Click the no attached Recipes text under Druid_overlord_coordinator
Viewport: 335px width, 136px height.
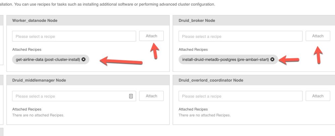point(204,115)
